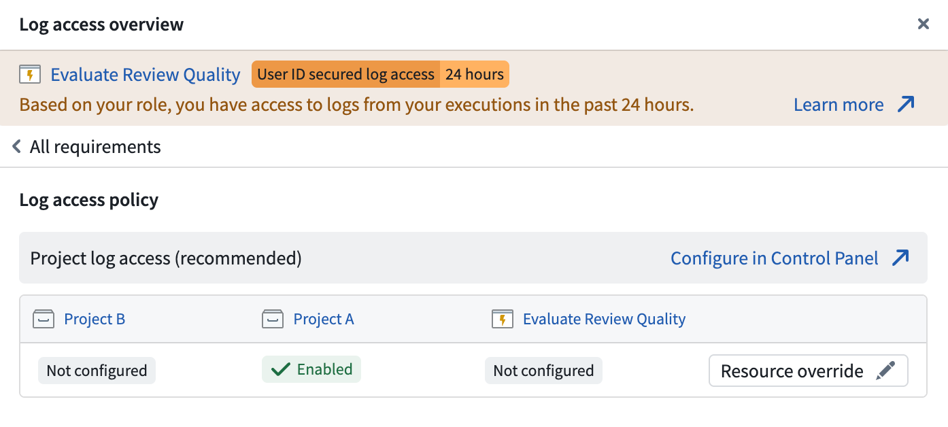Click "Project log access (recommended)" label
948x427 pixels.
pyautogui.click(x=166, y=258)
